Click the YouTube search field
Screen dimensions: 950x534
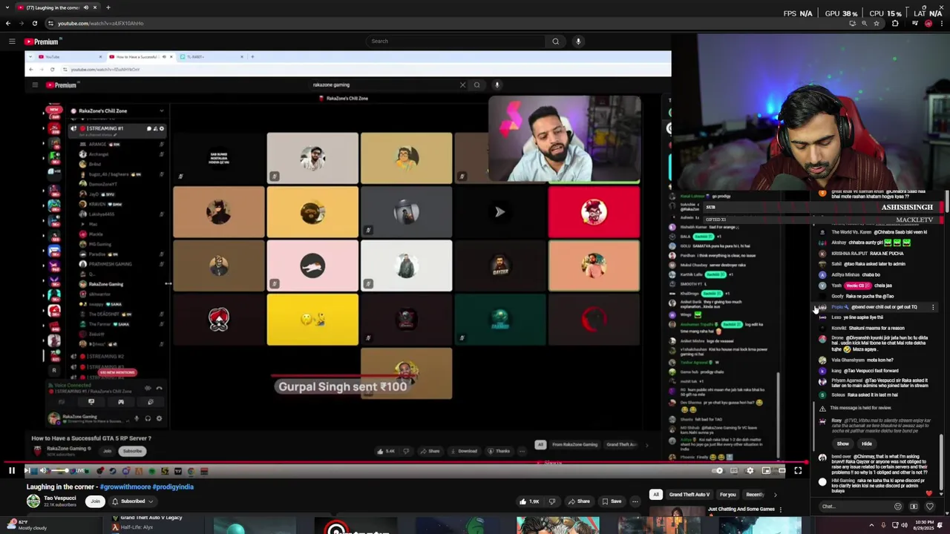tap(455, 42)
